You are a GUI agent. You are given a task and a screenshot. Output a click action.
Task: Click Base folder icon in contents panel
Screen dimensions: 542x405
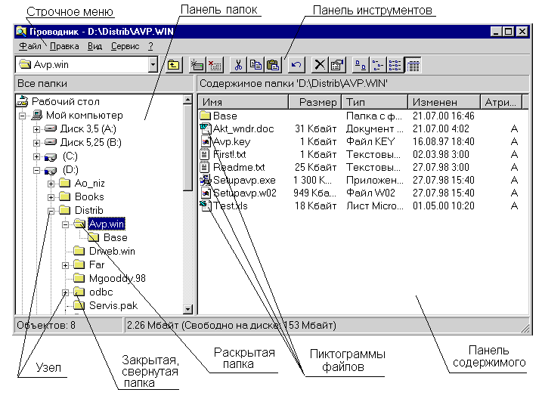(206, 116)
